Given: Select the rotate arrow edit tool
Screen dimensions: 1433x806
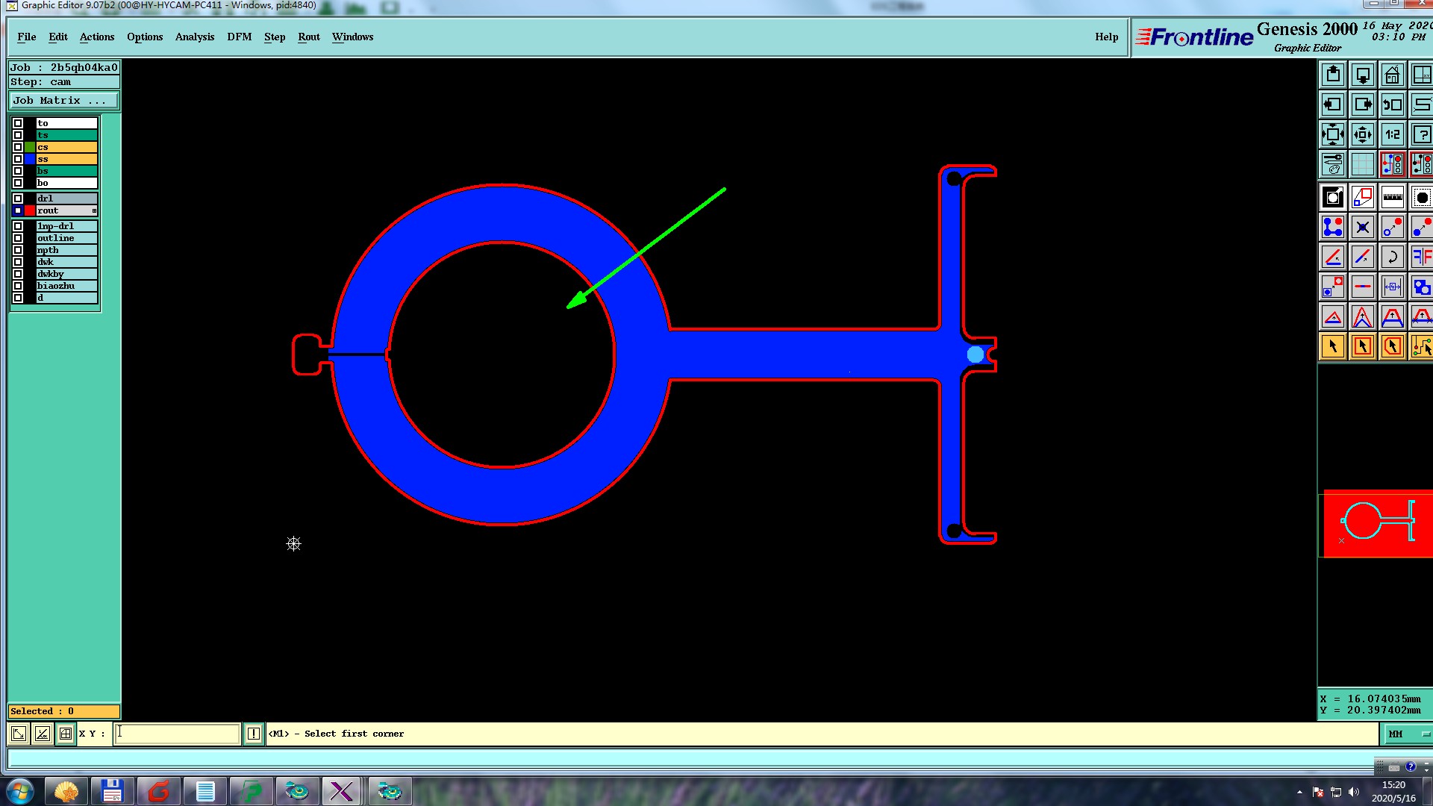Looking at the screenshot, I should [1392, 257].
